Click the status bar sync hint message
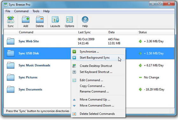 38,111
